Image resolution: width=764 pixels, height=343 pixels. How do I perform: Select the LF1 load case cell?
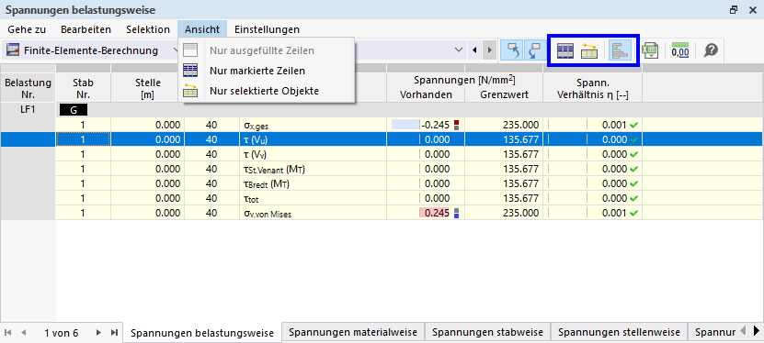pos(29,110)
